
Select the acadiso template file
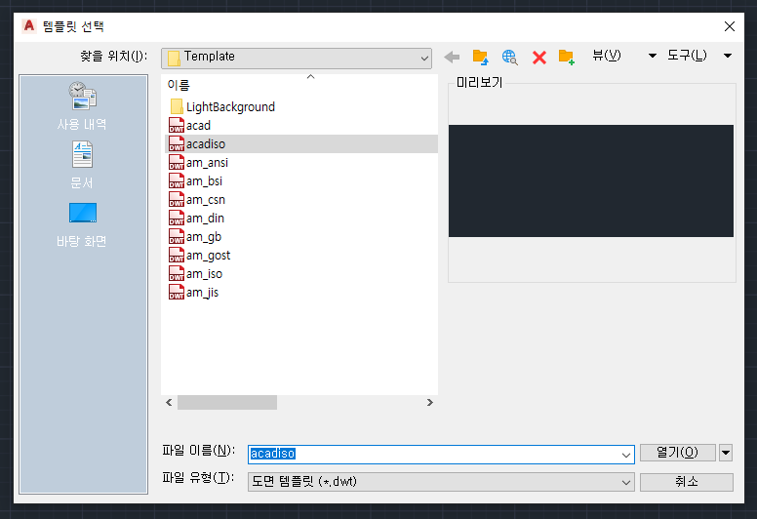click(x=301, y=143)
